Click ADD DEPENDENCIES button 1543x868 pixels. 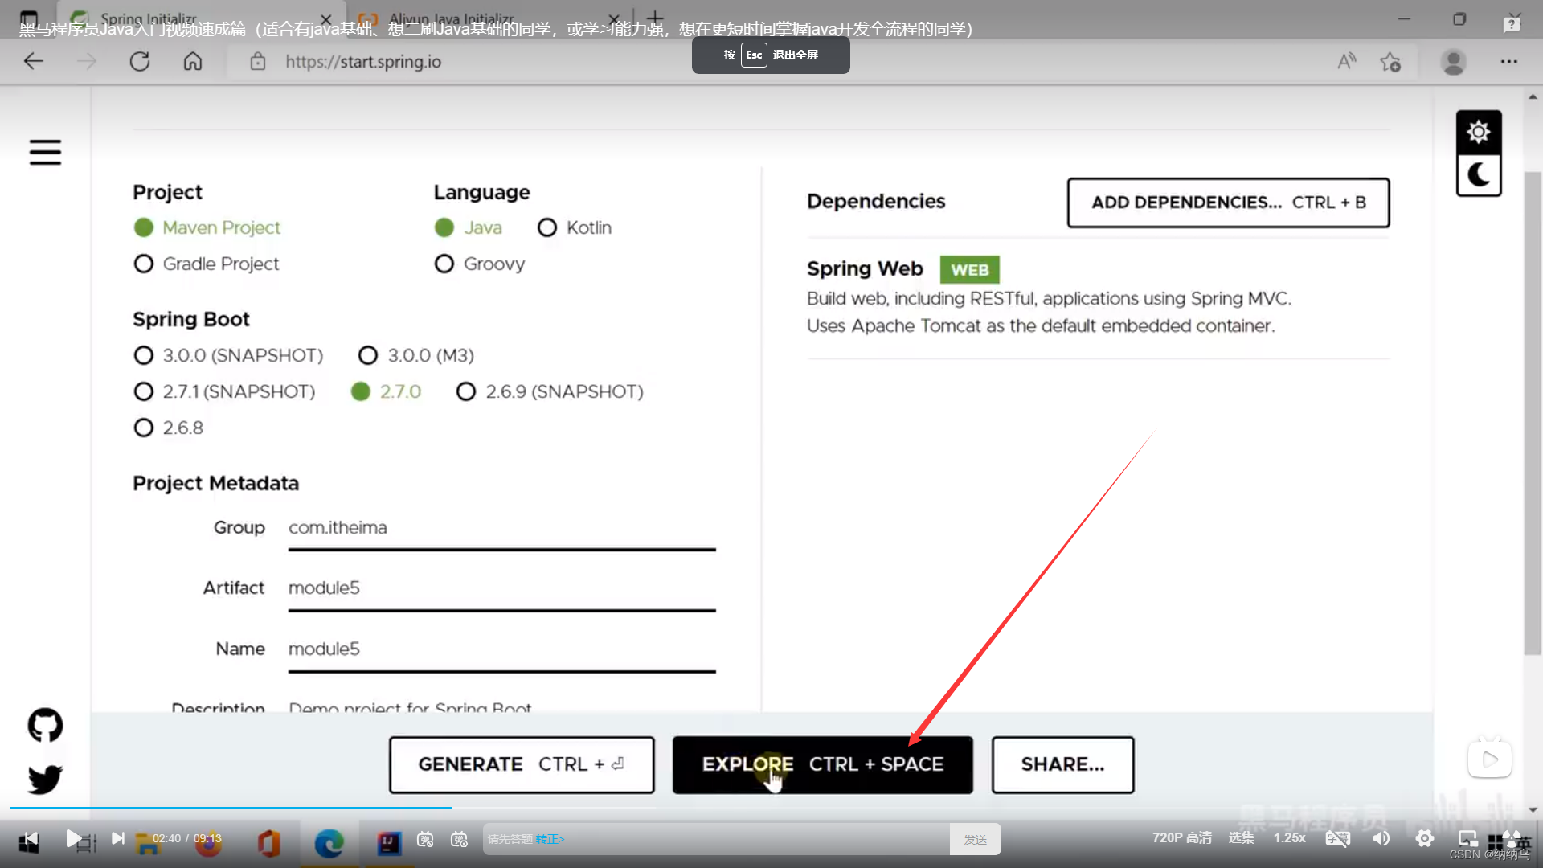pos(1228,203)
